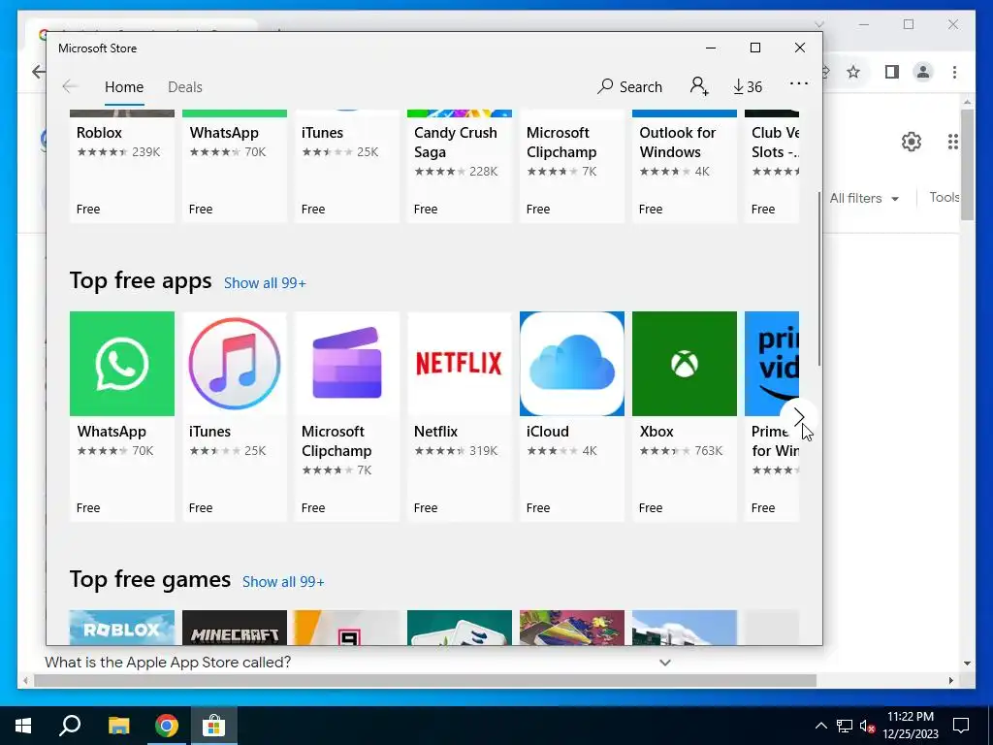
Task: Open the Roblox game thumbnail
Action: [x=121, y=628]
